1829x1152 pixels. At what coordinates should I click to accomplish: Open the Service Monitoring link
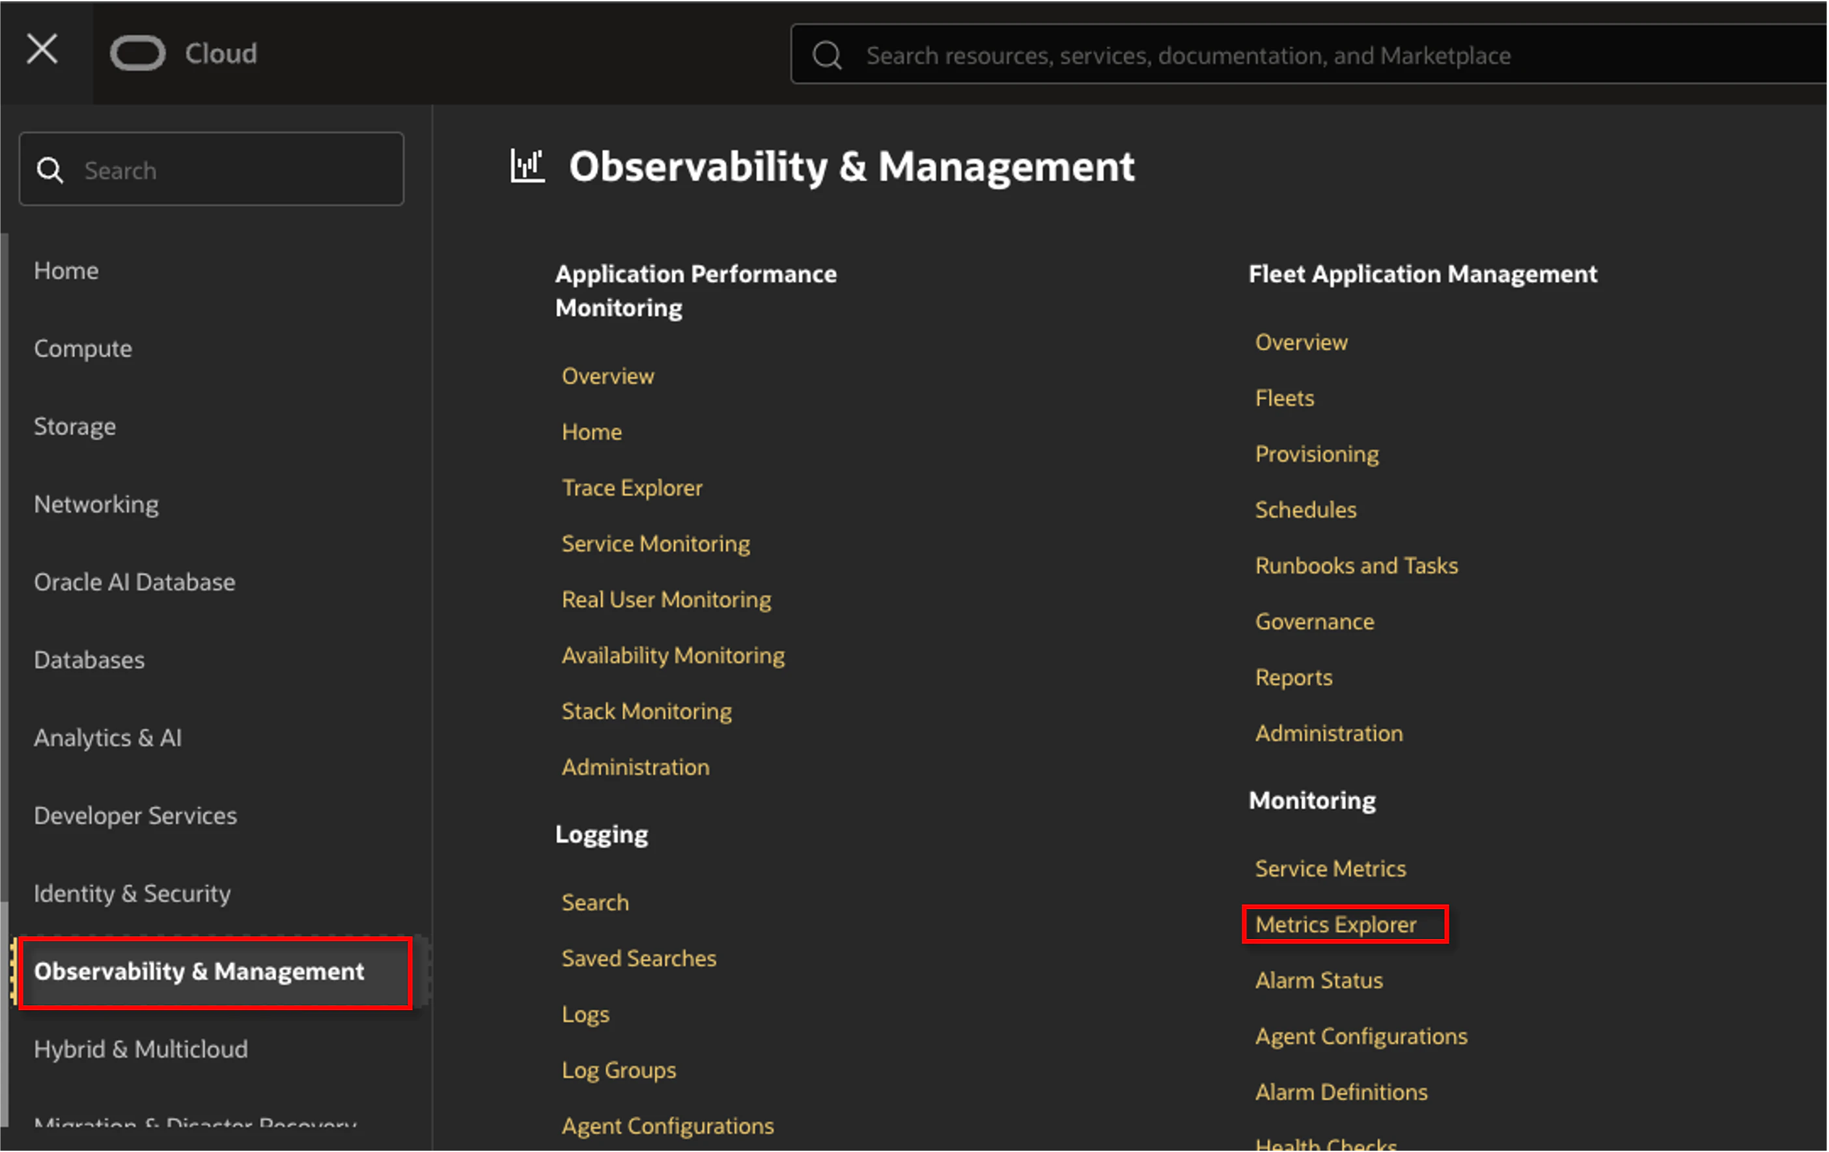point(656,544)
